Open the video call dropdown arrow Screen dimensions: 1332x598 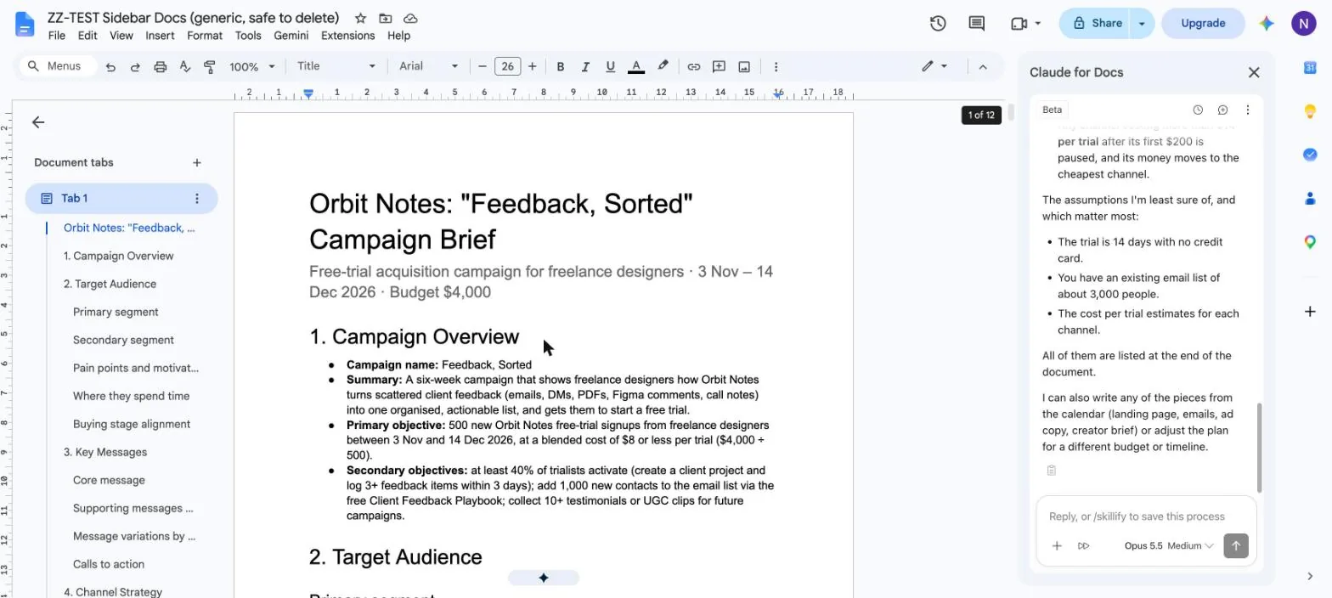tap(1038, 24)
